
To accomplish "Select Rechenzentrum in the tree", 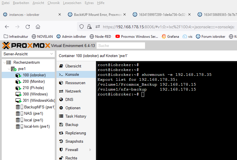I will 27,62.
